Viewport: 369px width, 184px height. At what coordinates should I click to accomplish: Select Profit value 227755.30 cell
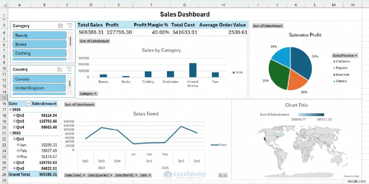119,32
